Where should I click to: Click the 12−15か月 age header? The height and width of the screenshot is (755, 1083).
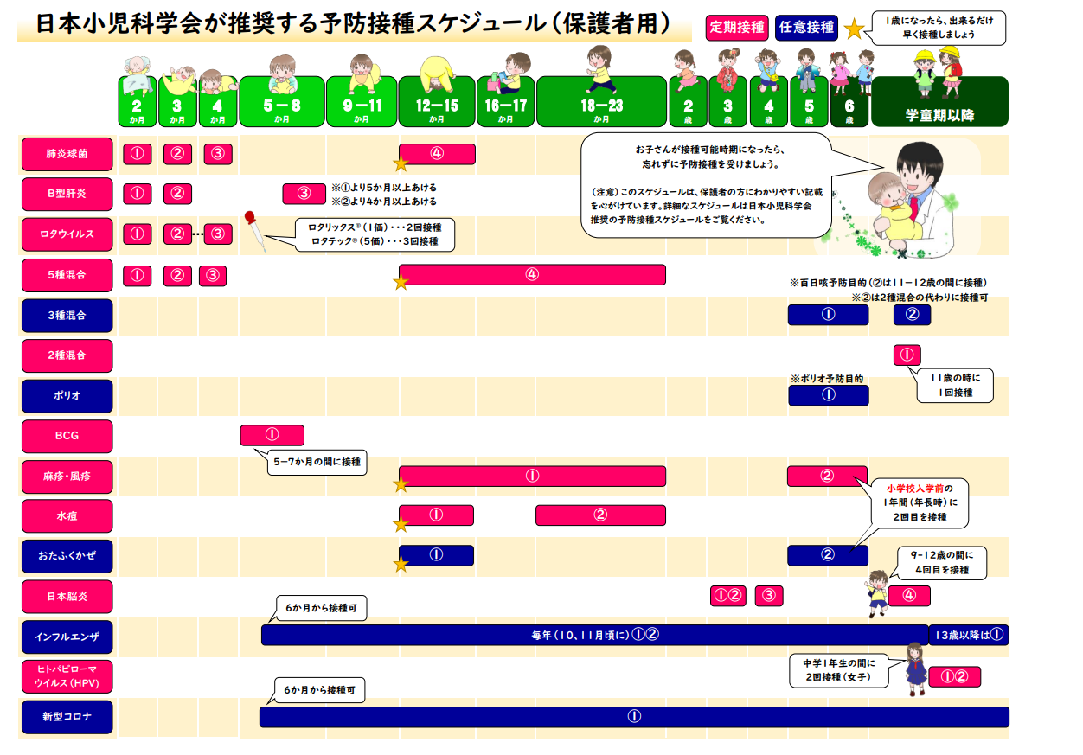tap(437, 102)
